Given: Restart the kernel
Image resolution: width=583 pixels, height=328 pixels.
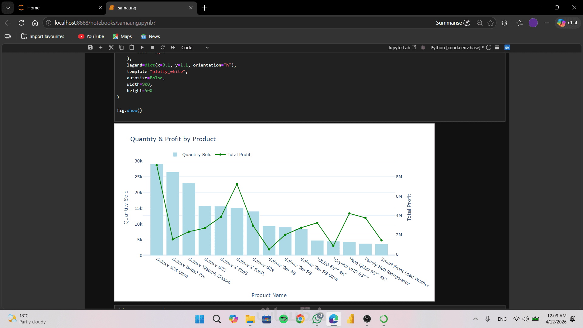Looking at the screenshot, I should click(163, 47).
